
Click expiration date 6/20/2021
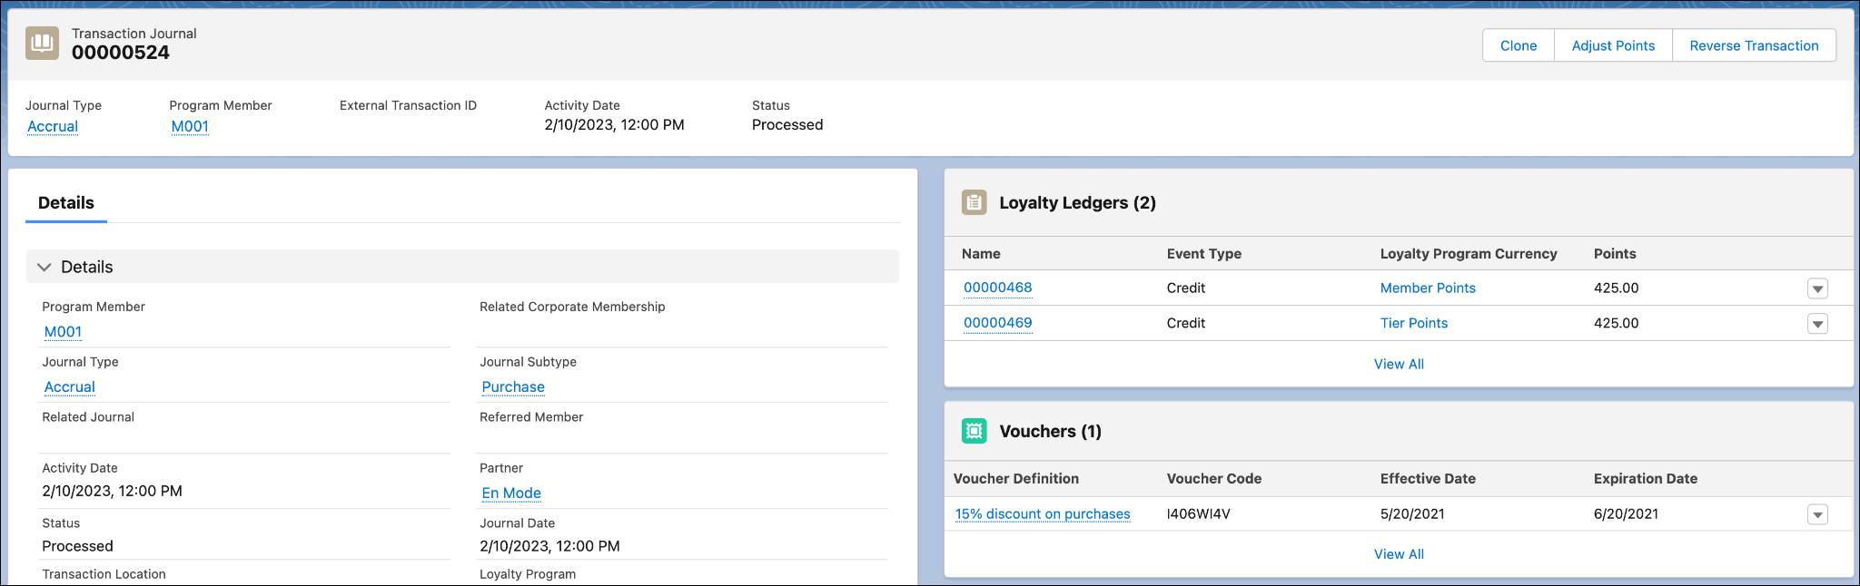pyautogui.click(x=1626, y=513)
